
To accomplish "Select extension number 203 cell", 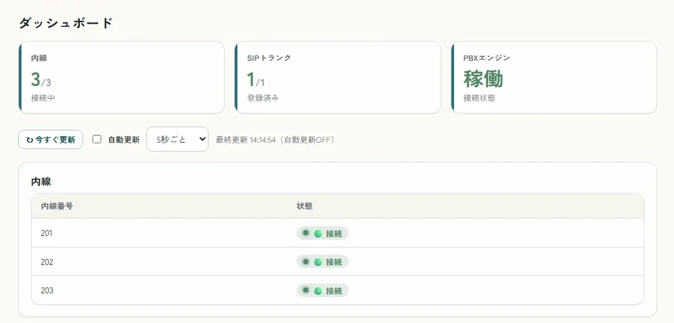I will point(47,291).
